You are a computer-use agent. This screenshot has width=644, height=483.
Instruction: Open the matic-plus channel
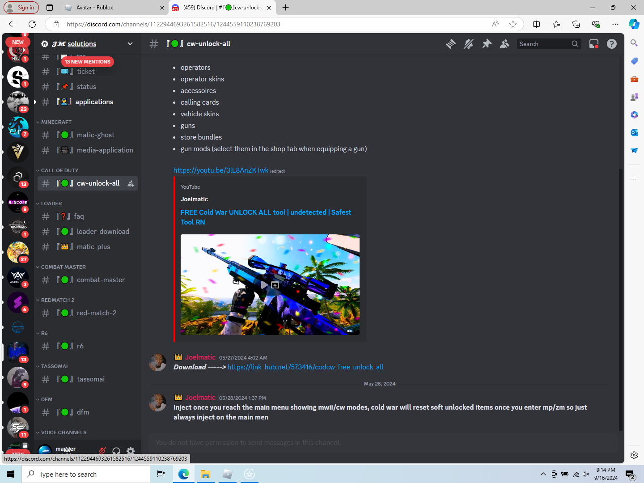coord(88,247)
